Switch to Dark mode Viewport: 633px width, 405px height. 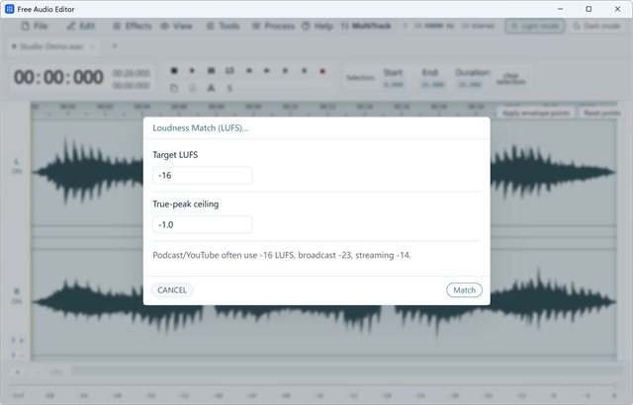596,27
